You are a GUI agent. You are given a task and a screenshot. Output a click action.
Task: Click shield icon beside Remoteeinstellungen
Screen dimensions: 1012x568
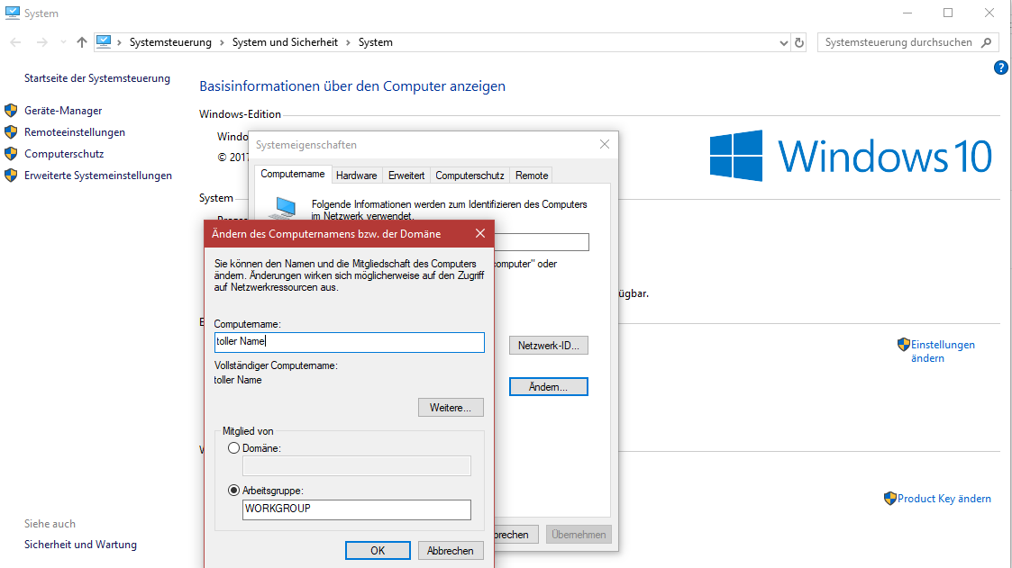(x=11, y=132)
